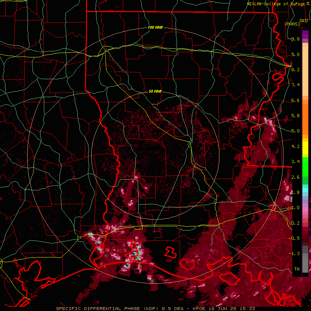Image resolution: width=311 pixels, height=311 pixels.
Task: Click the 5.0 value on the color scale
Action: [x=295, y=131]
